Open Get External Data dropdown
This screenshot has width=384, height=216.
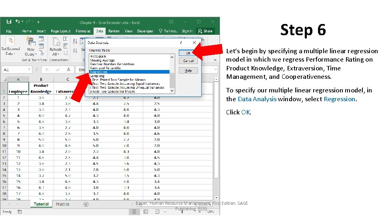click(10, 46)
